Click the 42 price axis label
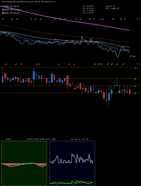This screenshot has height=186, width=141. pyautogui.click(x=135, y=79)
